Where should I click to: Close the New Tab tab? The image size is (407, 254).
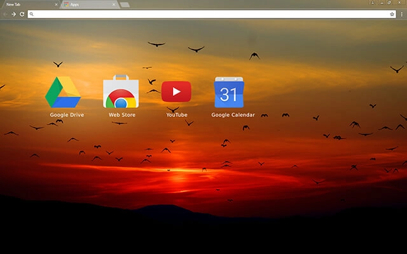pos(56,4)
